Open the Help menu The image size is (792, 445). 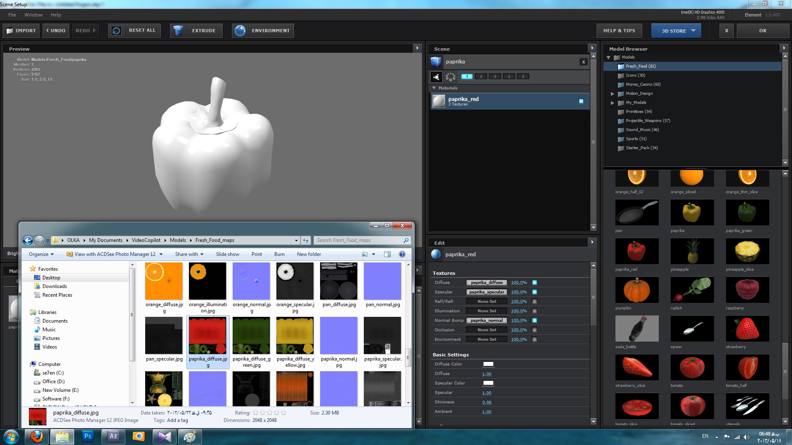[x=56, y=15]
